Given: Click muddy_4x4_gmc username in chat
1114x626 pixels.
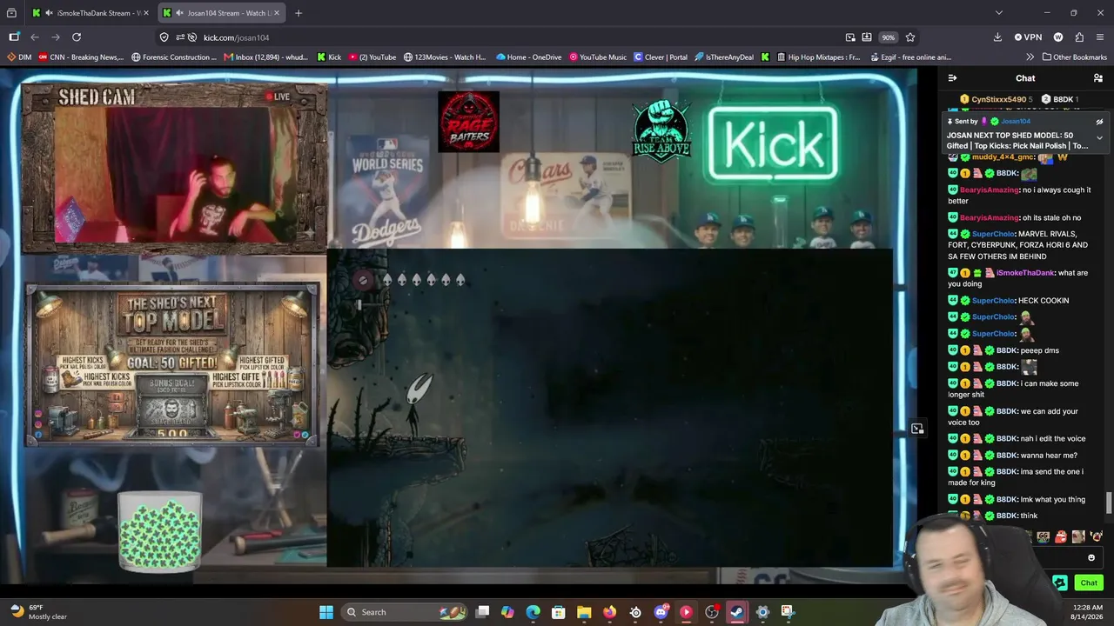Looking at the screenshot, I should [x=1003, y=157].
